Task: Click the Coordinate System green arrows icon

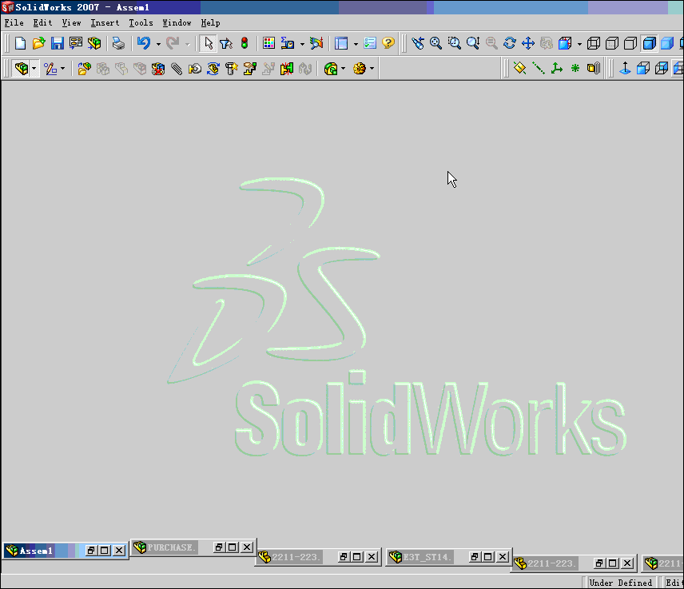Action: click(556, 69)
